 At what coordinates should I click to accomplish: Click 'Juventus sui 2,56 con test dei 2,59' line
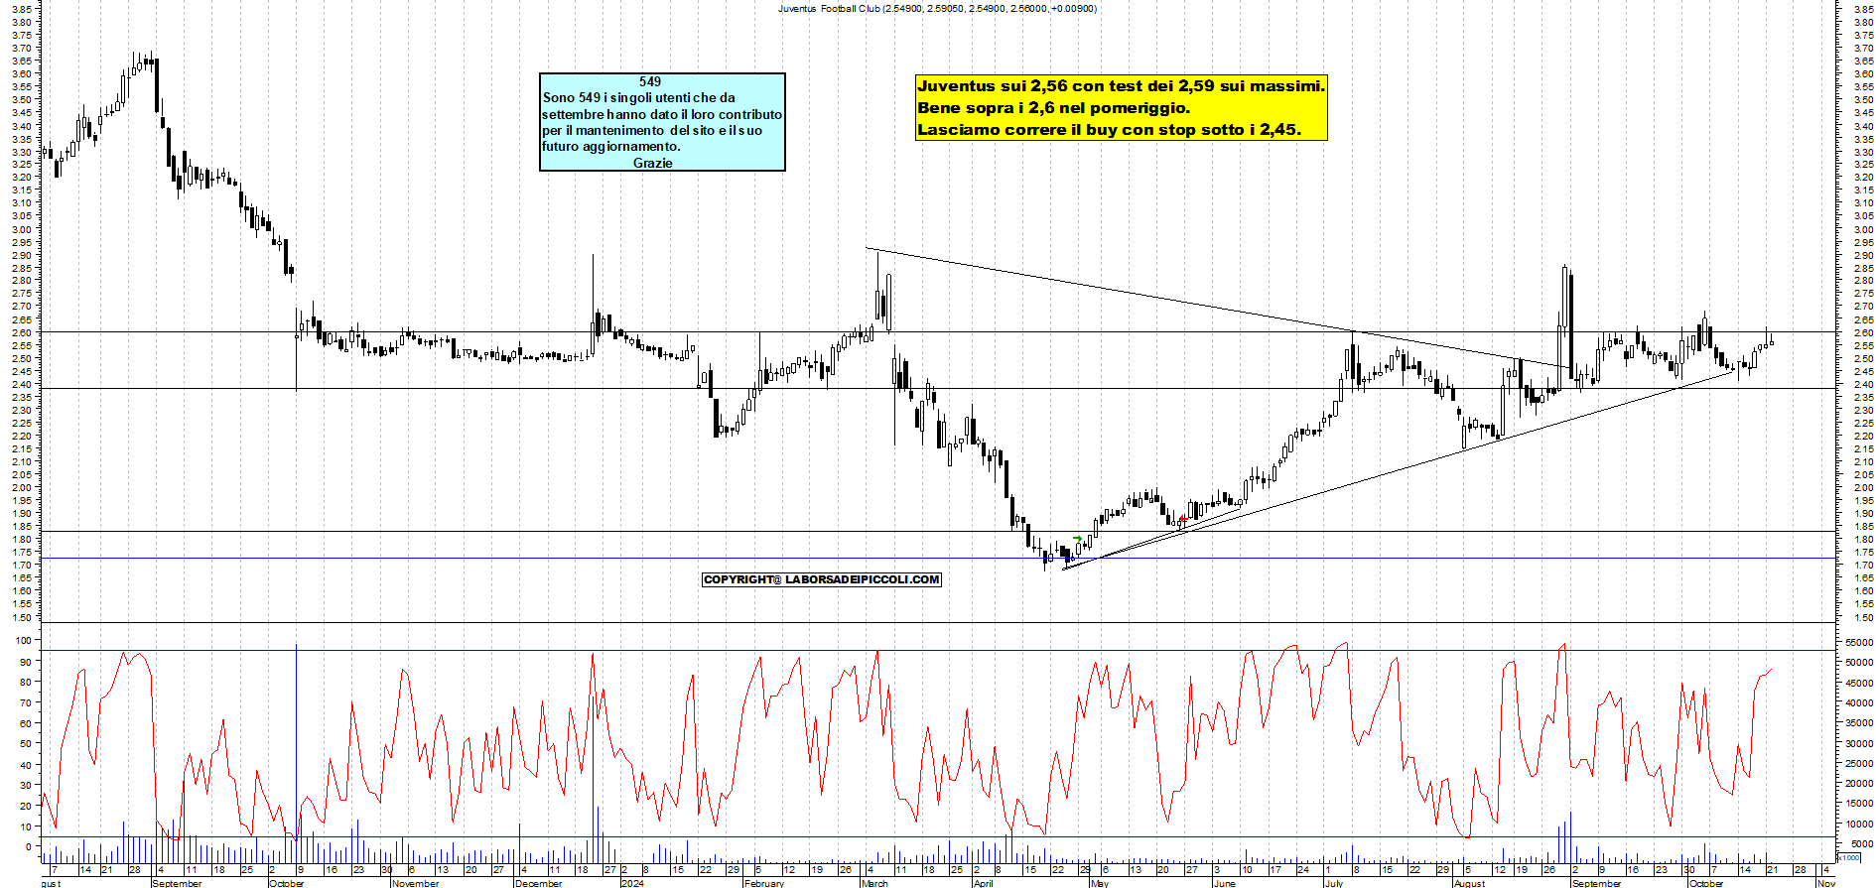tap(1121, 86)
